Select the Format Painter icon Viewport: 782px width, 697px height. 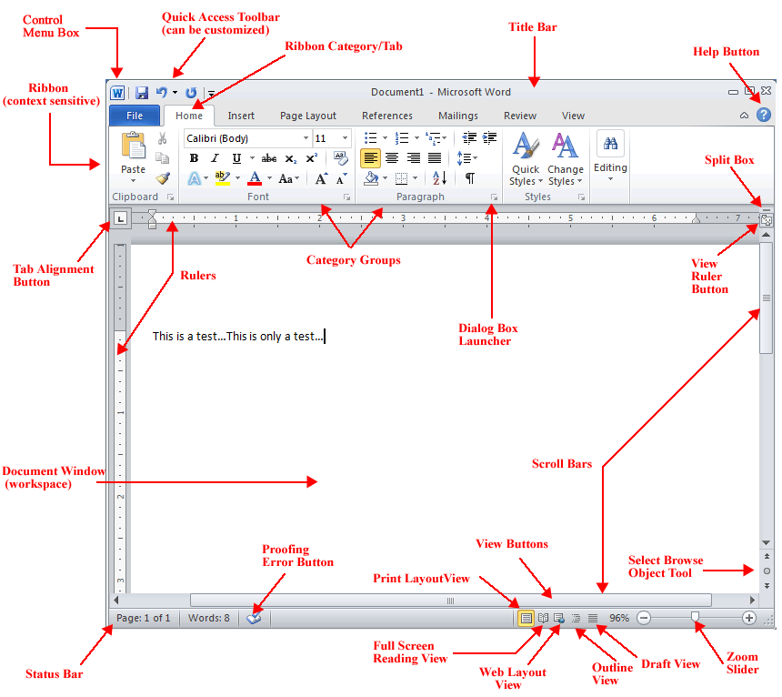point(161,178)
